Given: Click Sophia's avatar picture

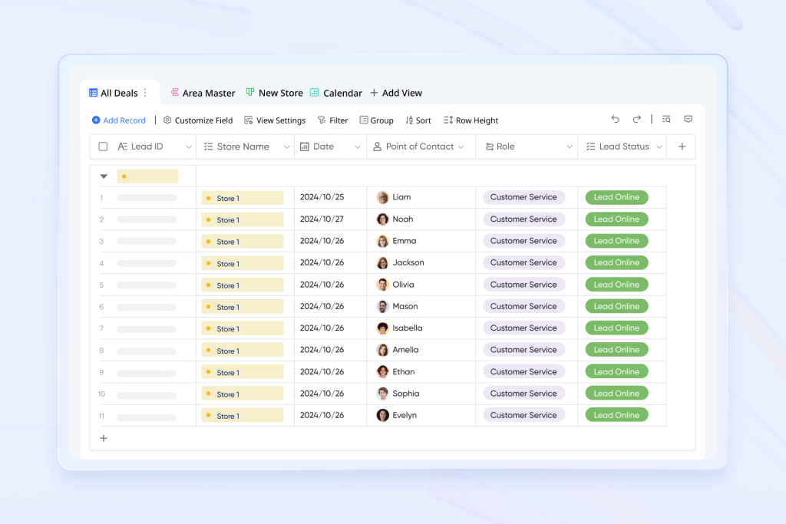Looking at the screenshot, I should [x=382, y=394].
